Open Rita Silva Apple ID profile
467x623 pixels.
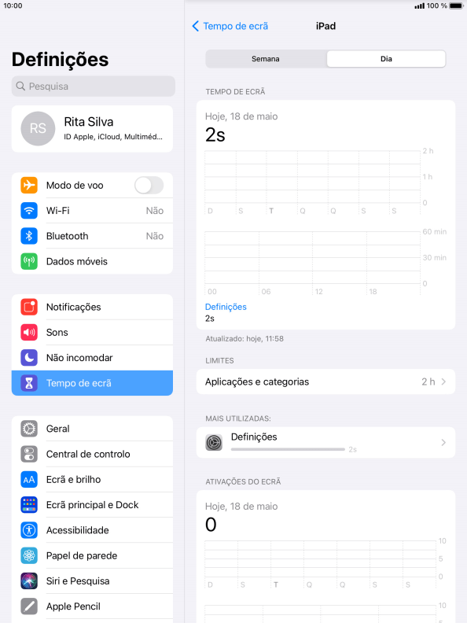click(x=92, y=129)
